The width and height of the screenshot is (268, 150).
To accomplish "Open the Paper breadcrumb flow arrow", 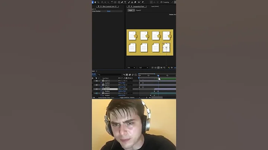I will (134, 10).
